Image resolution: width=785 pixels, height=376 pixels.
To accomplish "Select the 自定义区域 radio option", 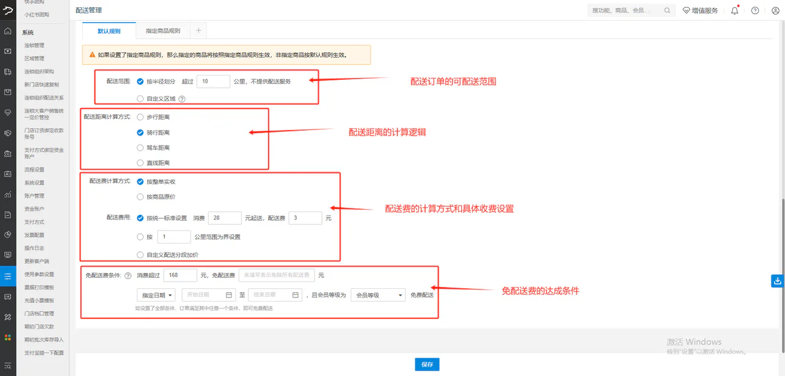I will click(x=140, y=99).
